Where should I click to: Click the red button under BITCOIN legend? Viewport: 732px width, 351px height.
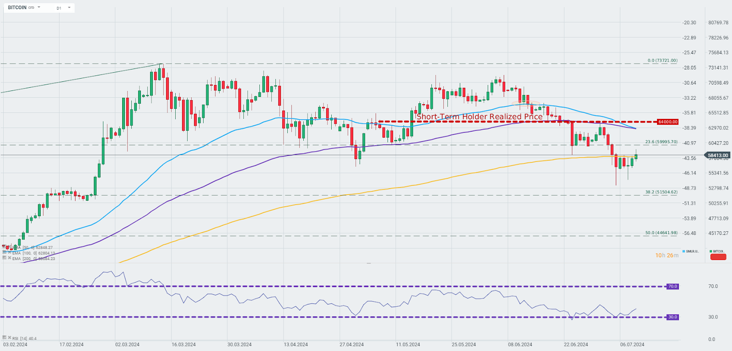(718, 257)
